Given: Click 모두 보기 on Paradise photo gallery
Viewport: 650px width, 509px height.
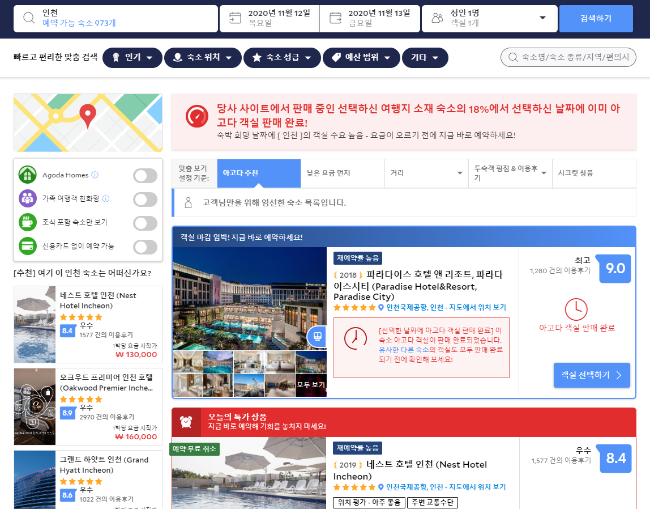Looking at the screenshot, I should click(x=311, y=385).
